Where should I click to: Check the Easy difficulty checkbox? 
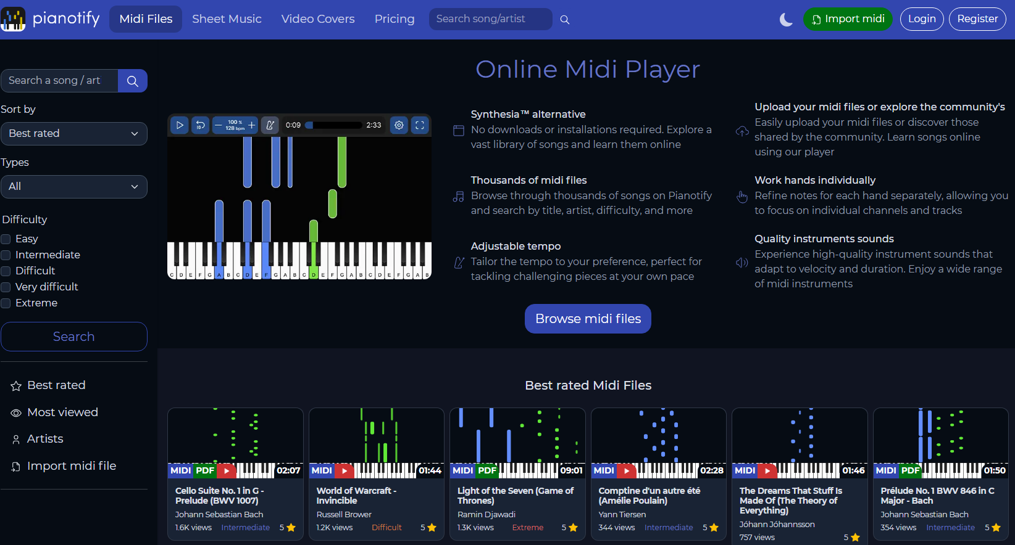(x=6, y=239)
